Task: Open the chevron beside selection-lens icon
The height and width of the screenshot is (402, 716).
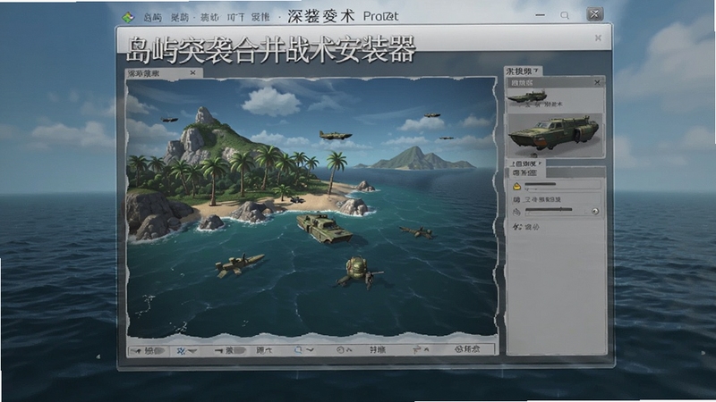Action: 311,350
